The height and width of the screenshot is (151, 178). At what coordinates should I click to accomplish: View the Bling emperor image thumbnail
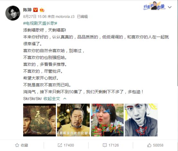(x=73, y=120)
